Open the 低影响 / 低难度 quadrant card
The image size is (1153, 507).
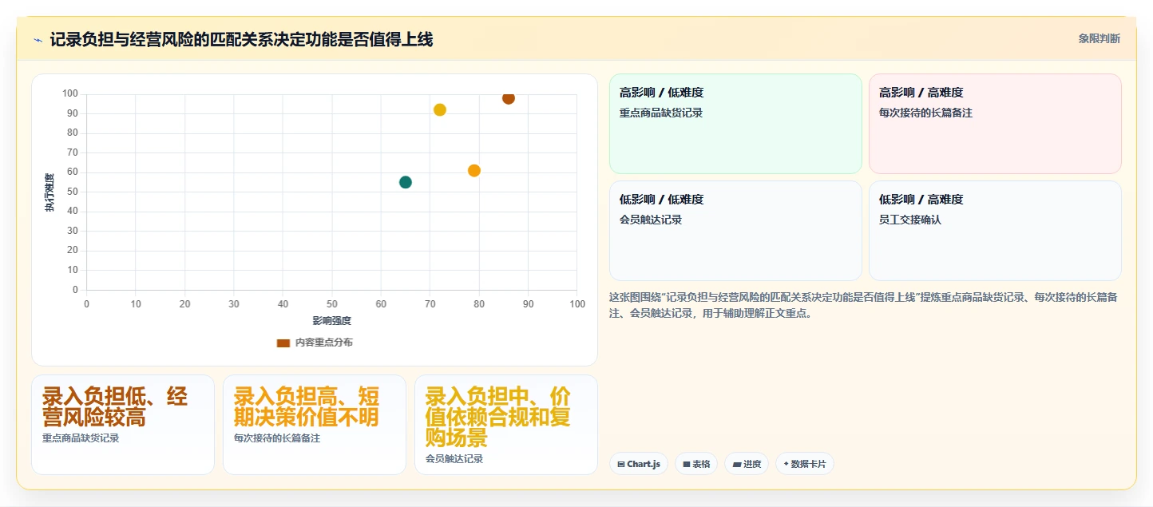pos(735,231)
